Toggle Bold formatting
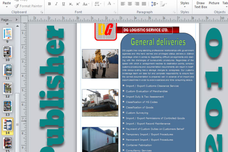This screenshot has height=152, width=228. coord(49,4)
